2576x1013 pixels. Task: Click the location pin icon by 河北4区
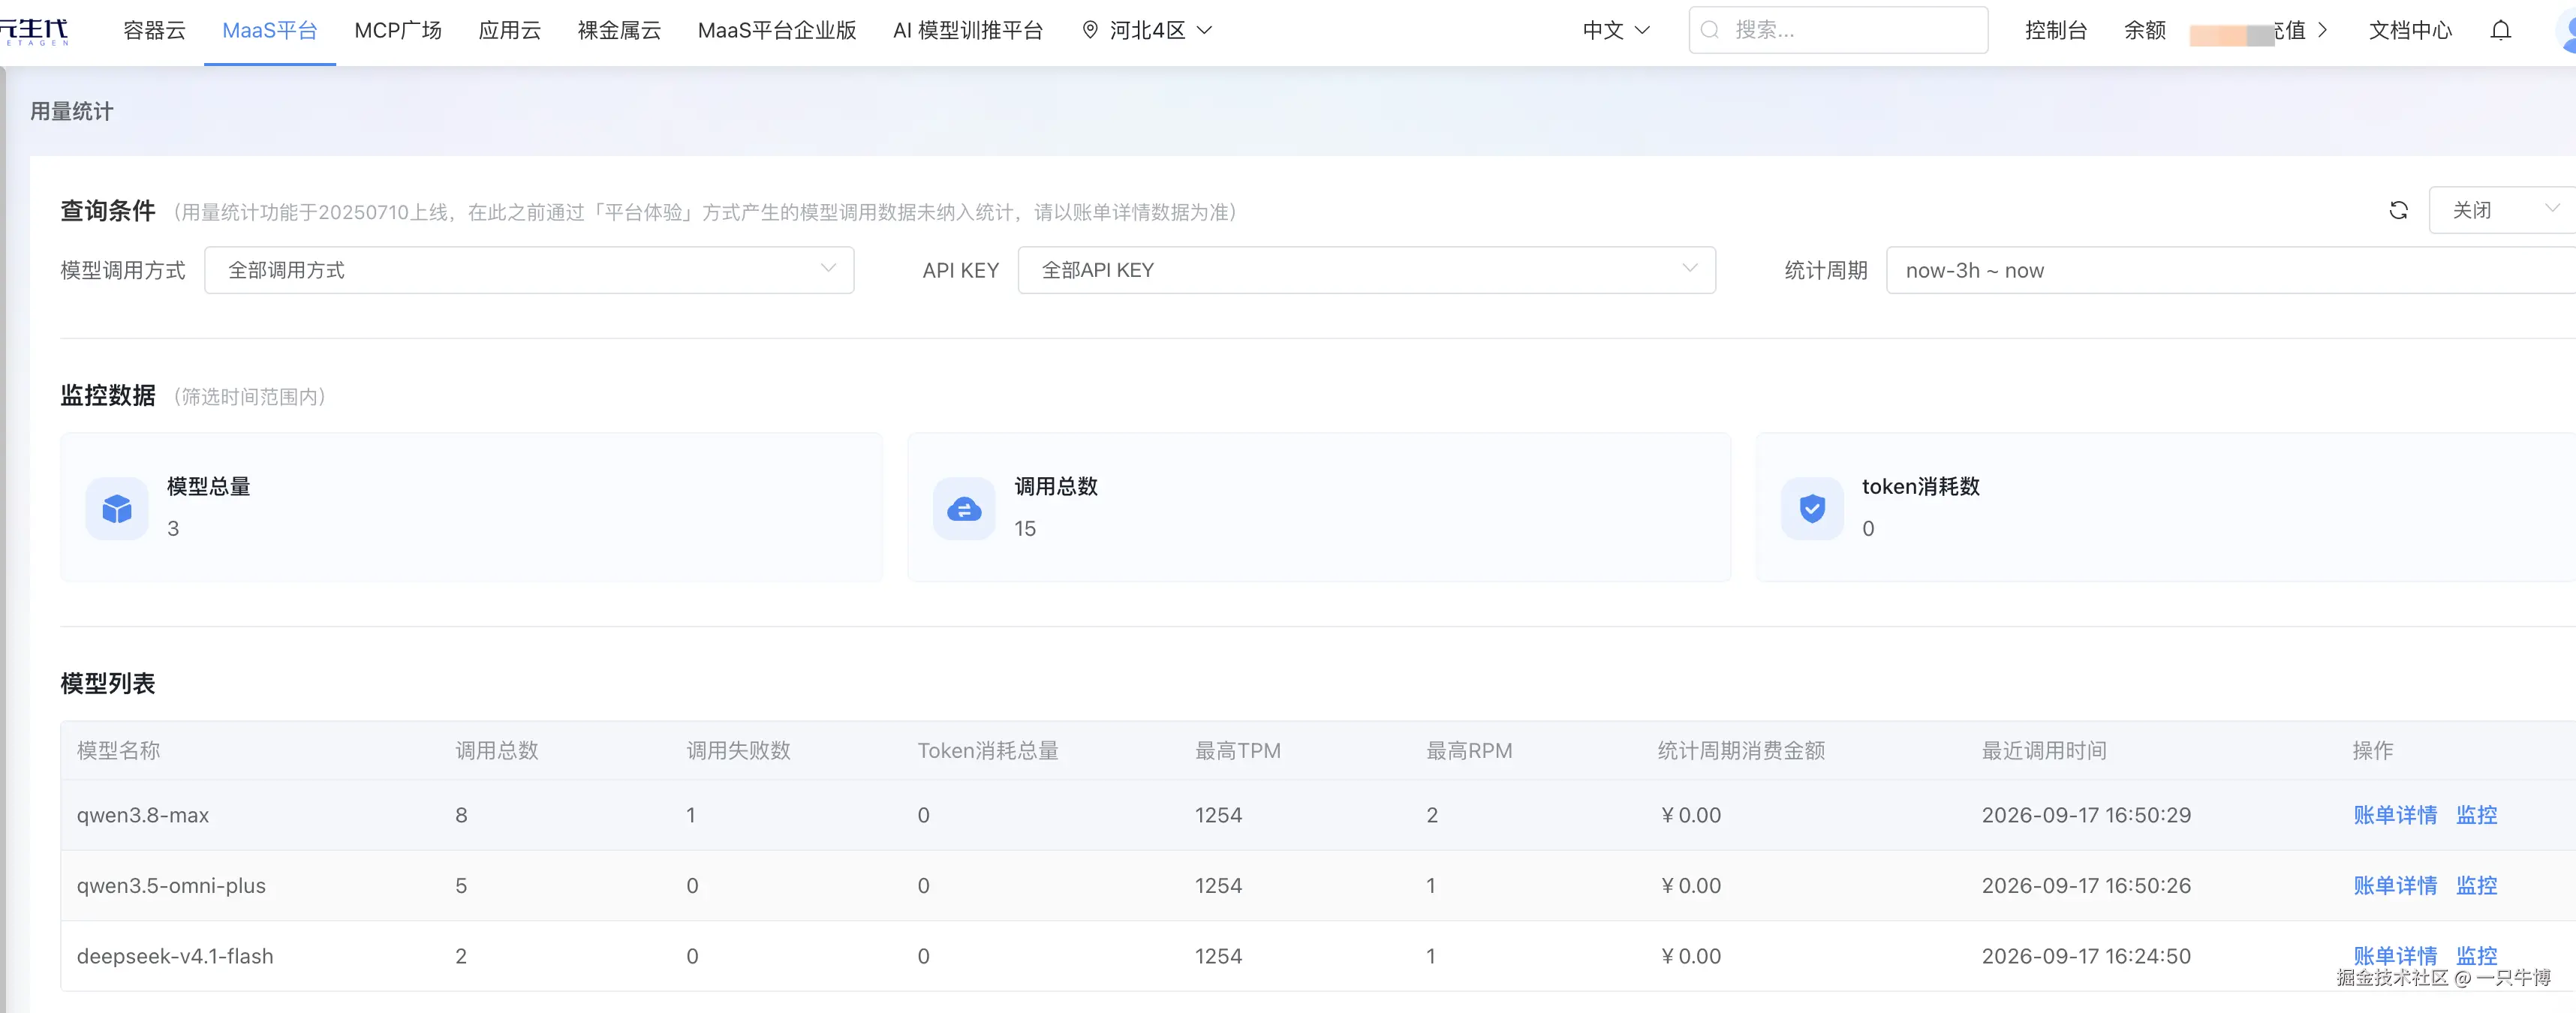click(1090, 30)
